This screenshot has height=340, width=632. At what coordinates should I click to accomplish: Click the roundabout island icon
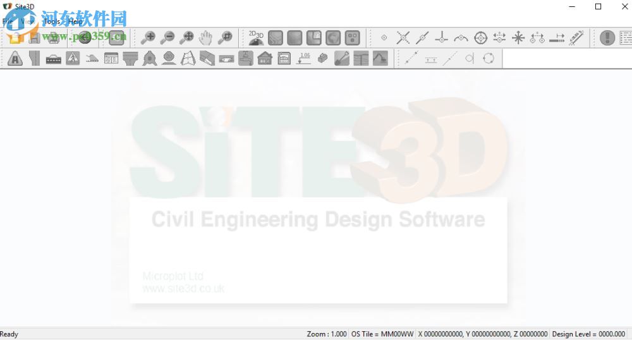(x=150, y=58)
